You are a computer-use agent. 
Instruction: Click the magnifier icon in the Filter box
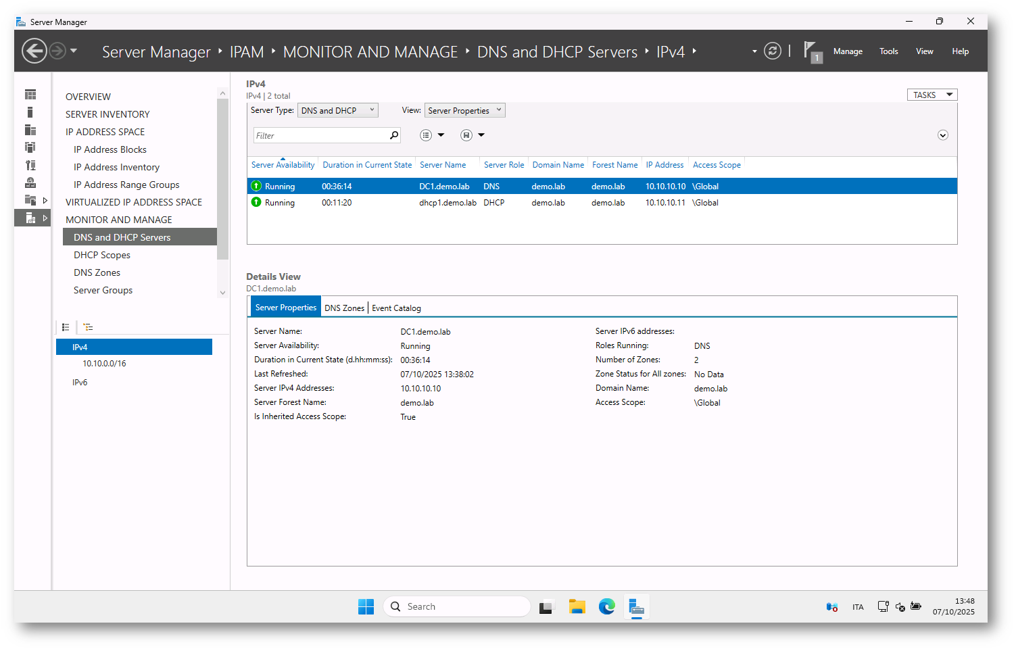pyautogui.click(x=394, y=135)
